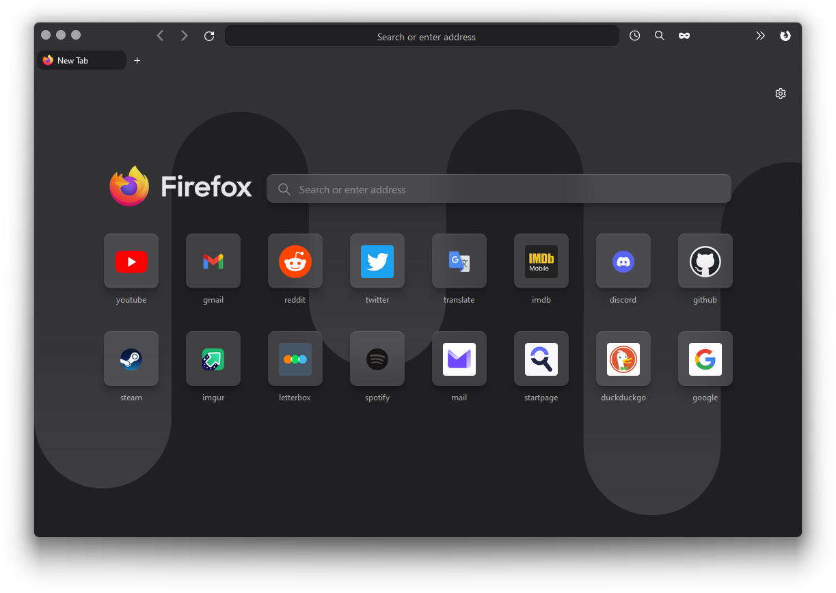Viewport: 836px width, 593px height.
Task: Open the discord shortcut tile
Action: tap(623, 261)
